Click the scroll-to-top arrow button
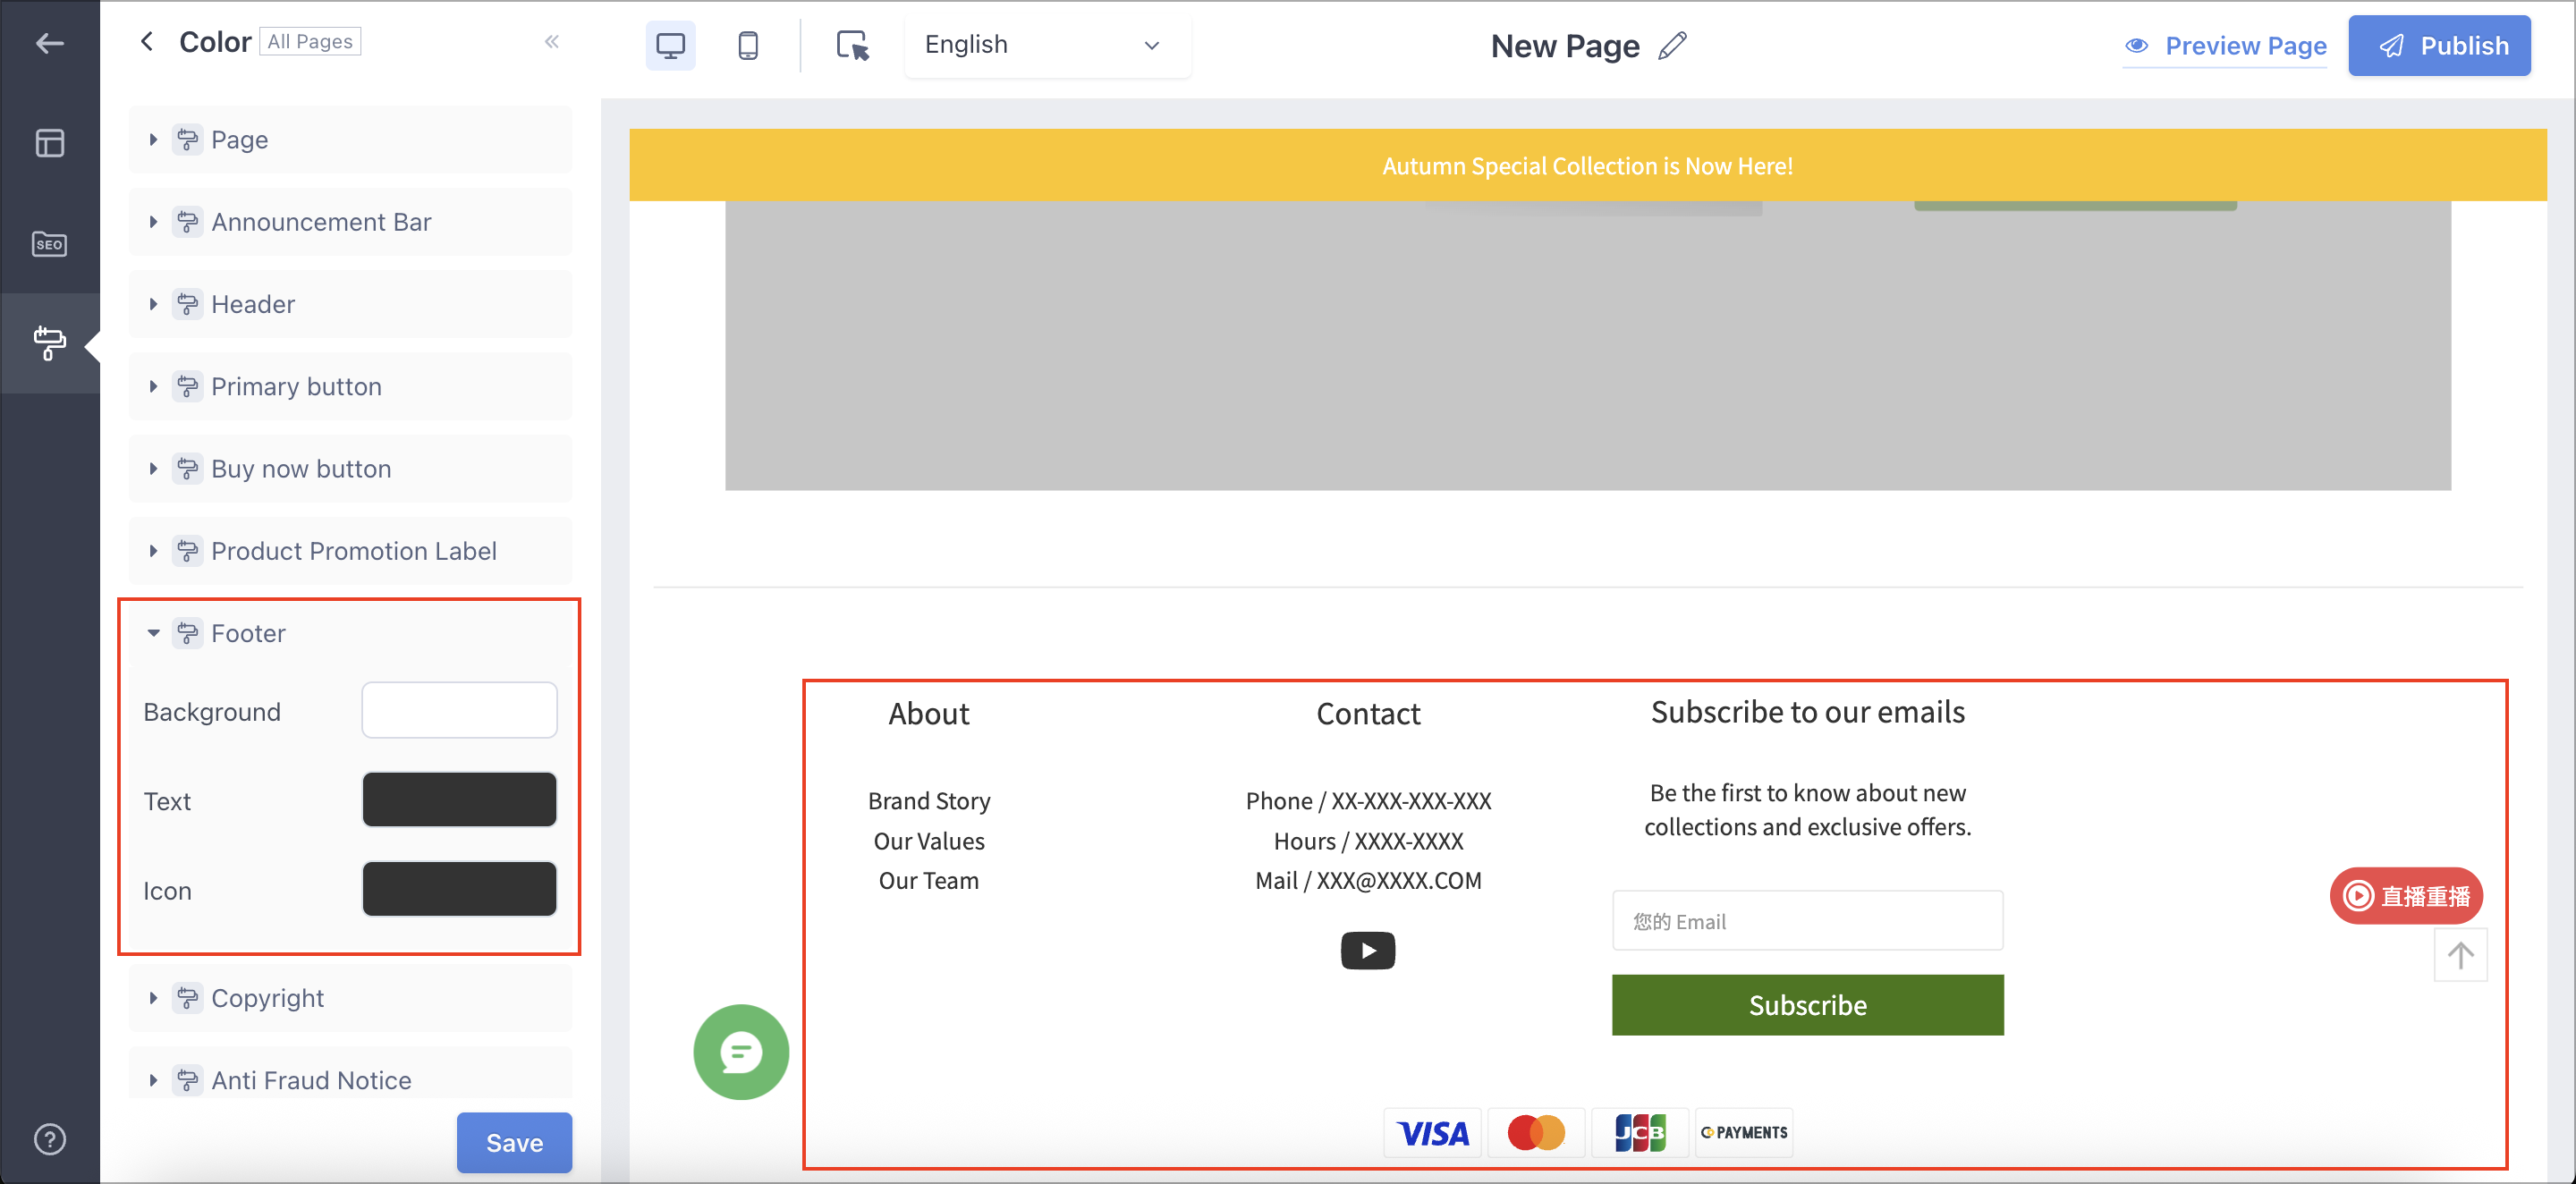 click(2460, 955)
